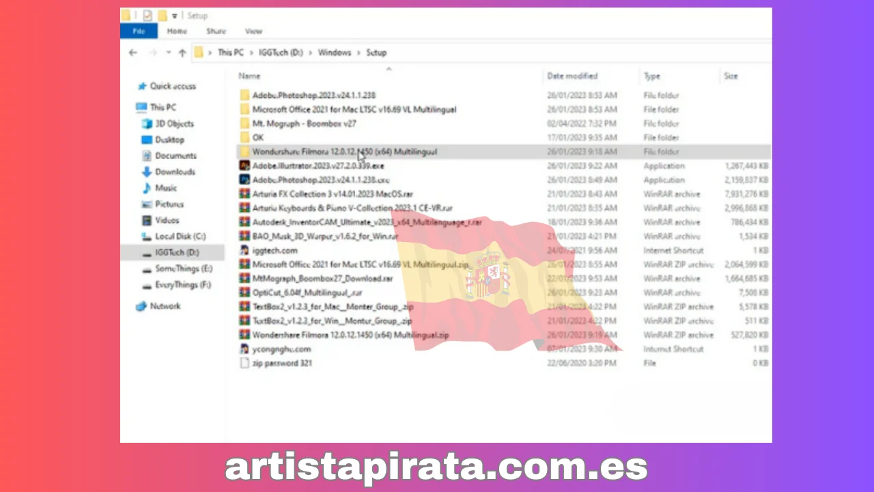874x492 pixels.
Task: Select Quick access in sidebar
Action: [173, 86]
